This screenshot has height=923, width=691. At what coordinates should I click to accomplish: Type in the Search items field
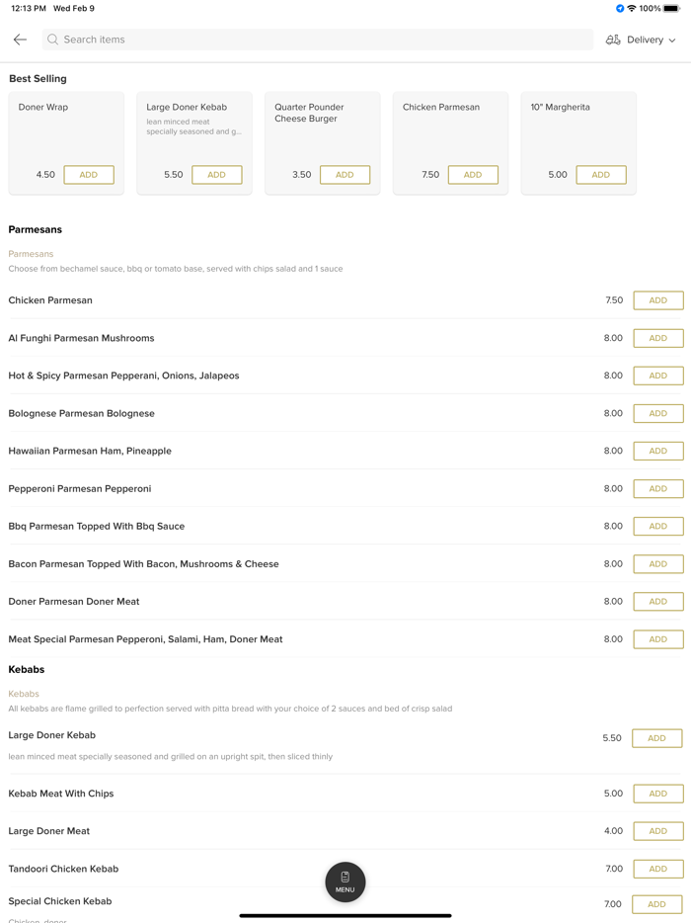(x=316, y=40)
